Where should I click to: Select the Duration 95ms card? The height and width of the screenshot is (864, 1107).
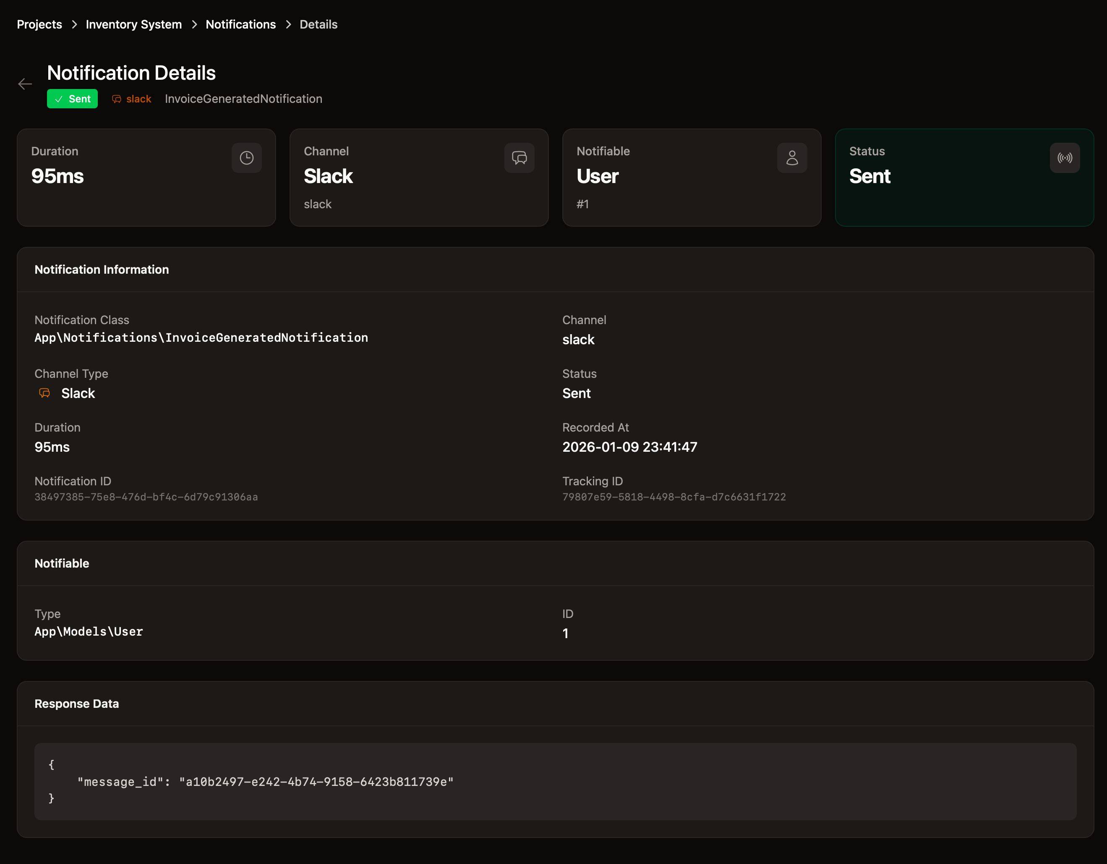146,178
